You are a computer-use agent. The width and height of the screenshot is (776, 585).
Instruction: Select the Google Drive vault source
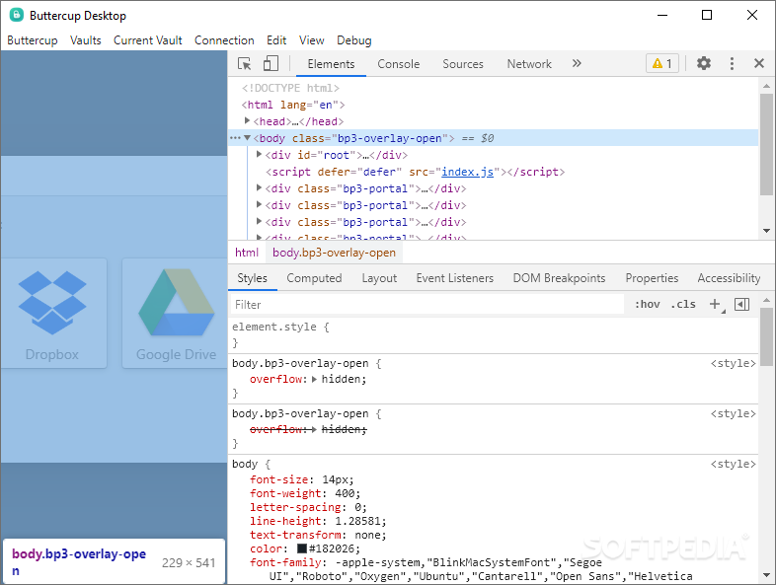tap(175, 313)
